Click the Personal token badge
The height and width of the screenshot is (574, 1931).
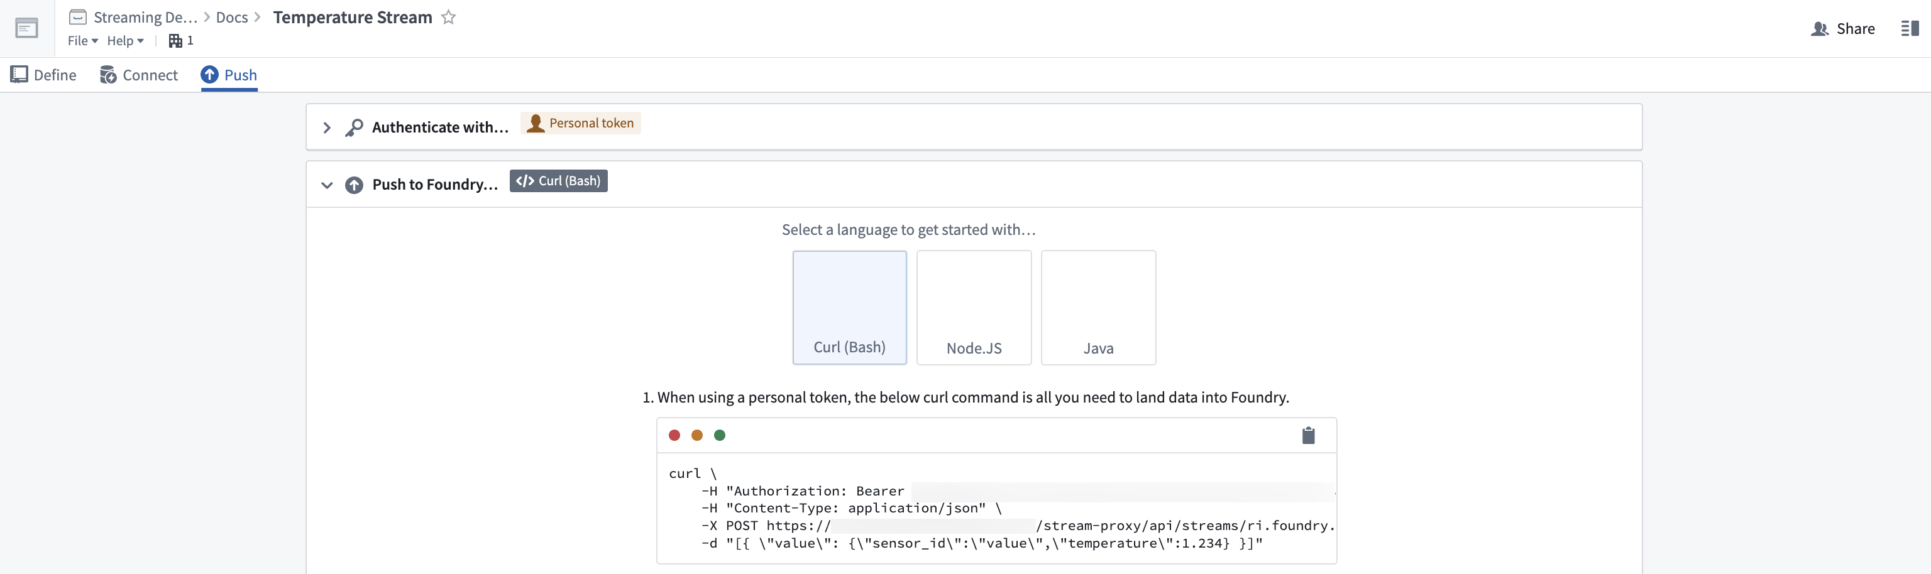point(580,123)
